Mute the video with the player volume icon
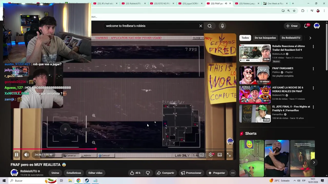The image size is (328, 184). tap(26, 155)
